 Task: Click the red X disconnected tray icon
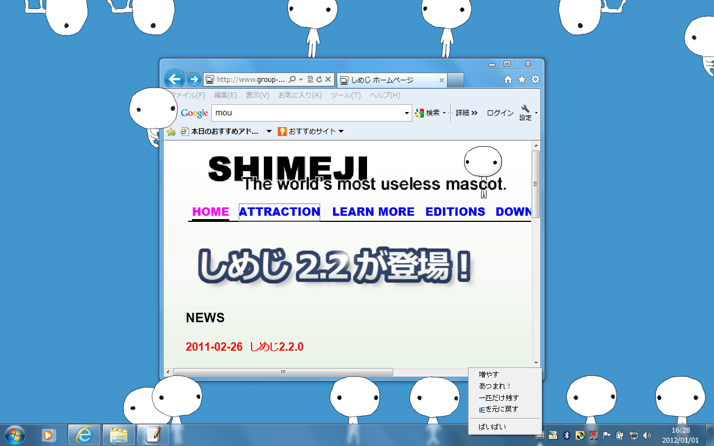point(594,435)
